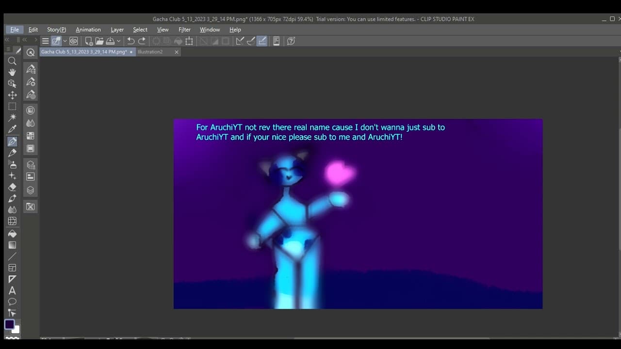Select the Operation object tool
The height and width of the screenshot is (349, 621).
12,83
